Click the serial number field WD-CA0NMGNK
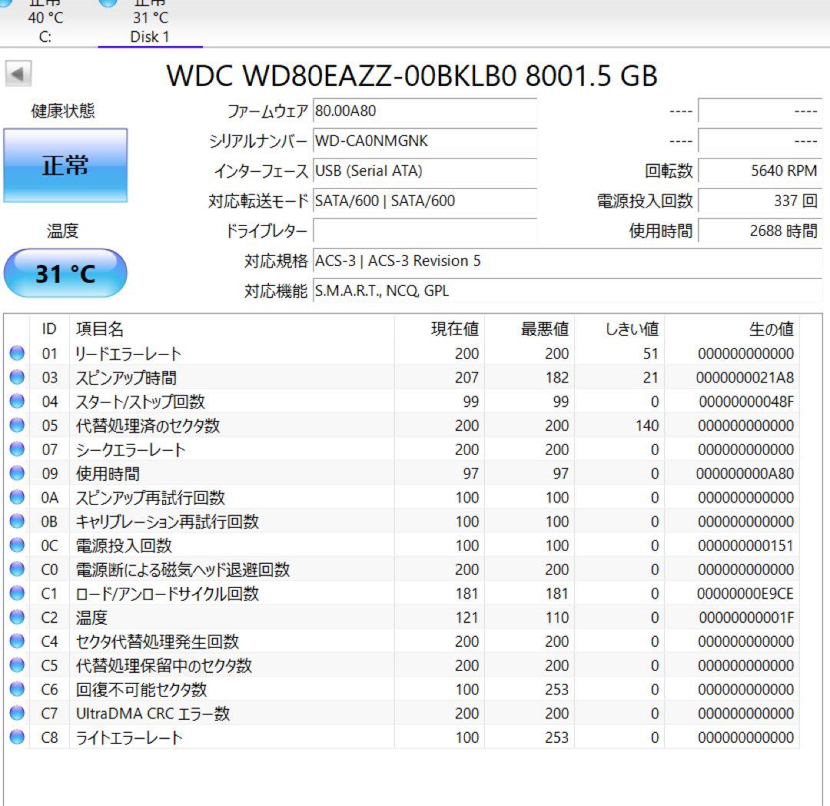Screen dimensions: 830x806 coord(424,141)
